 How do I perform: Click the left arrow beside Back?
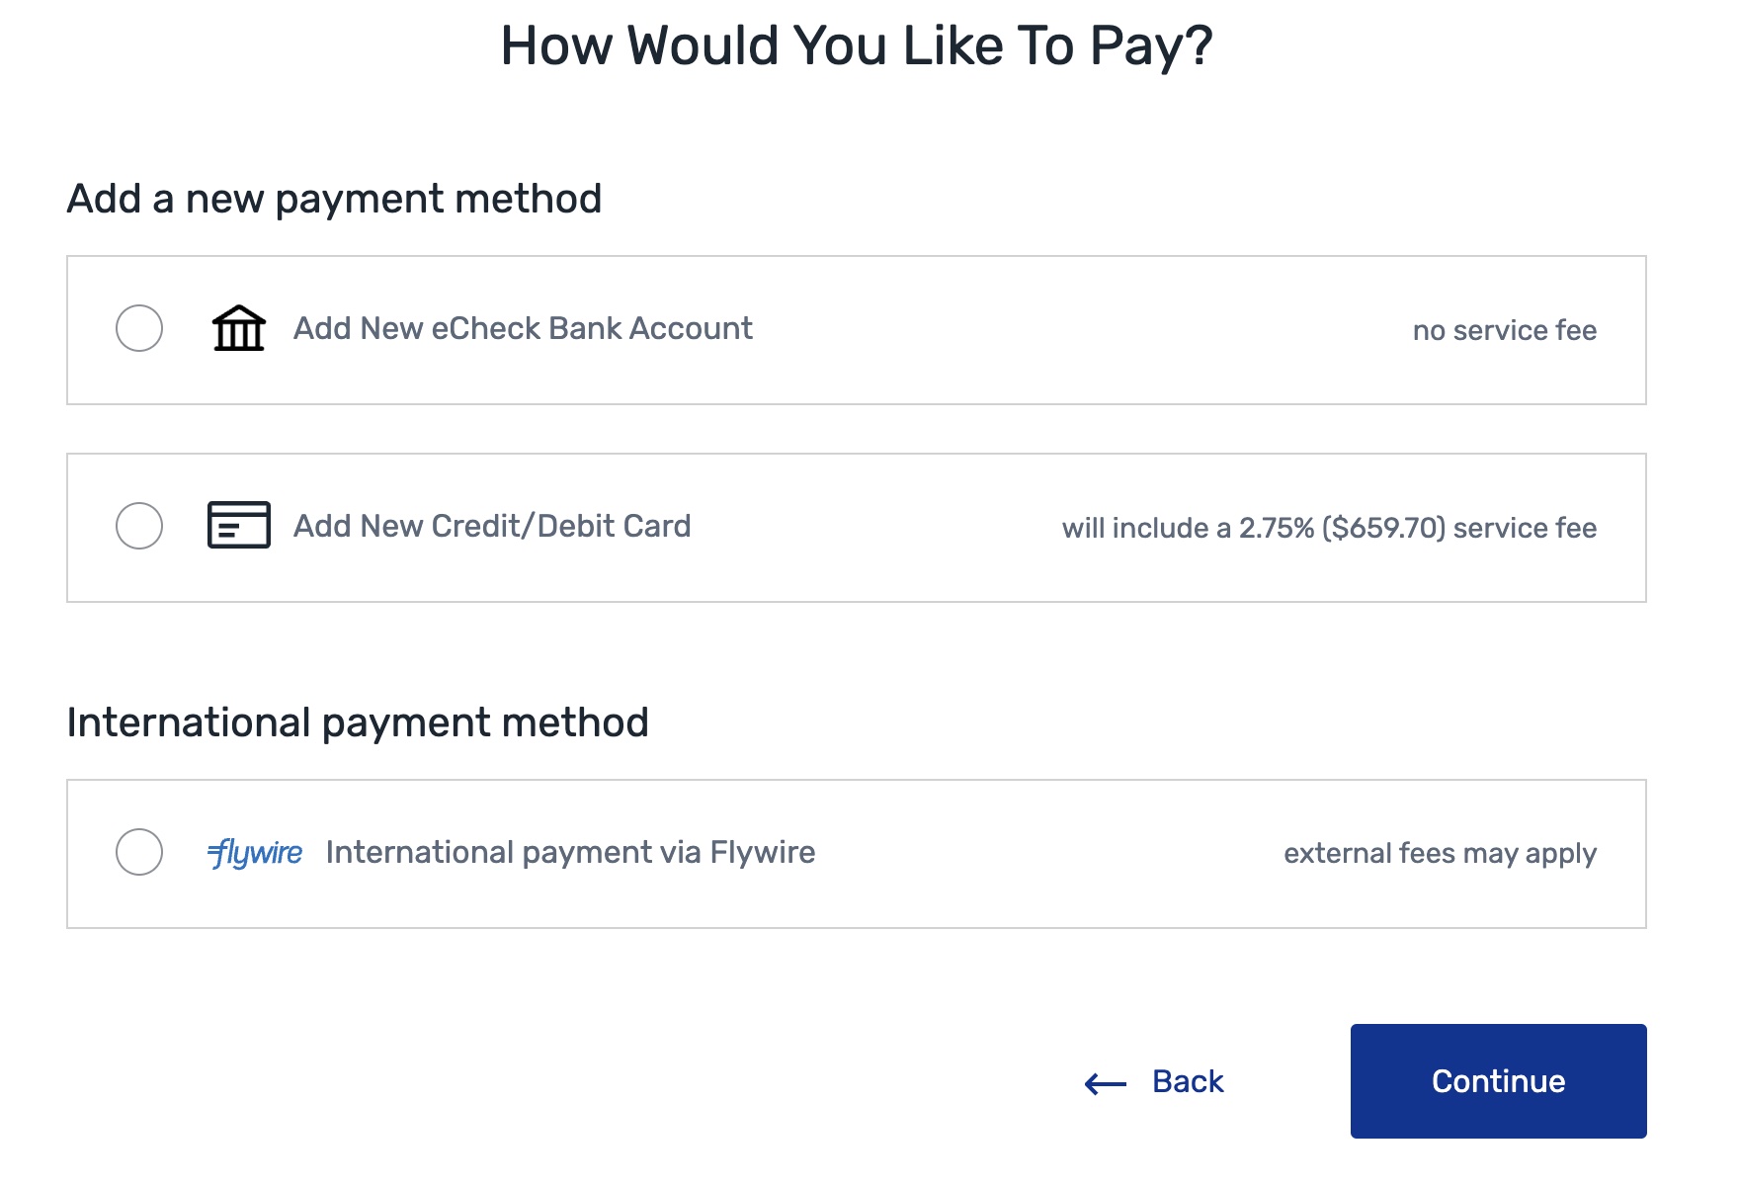(x=1106, y=1084)
